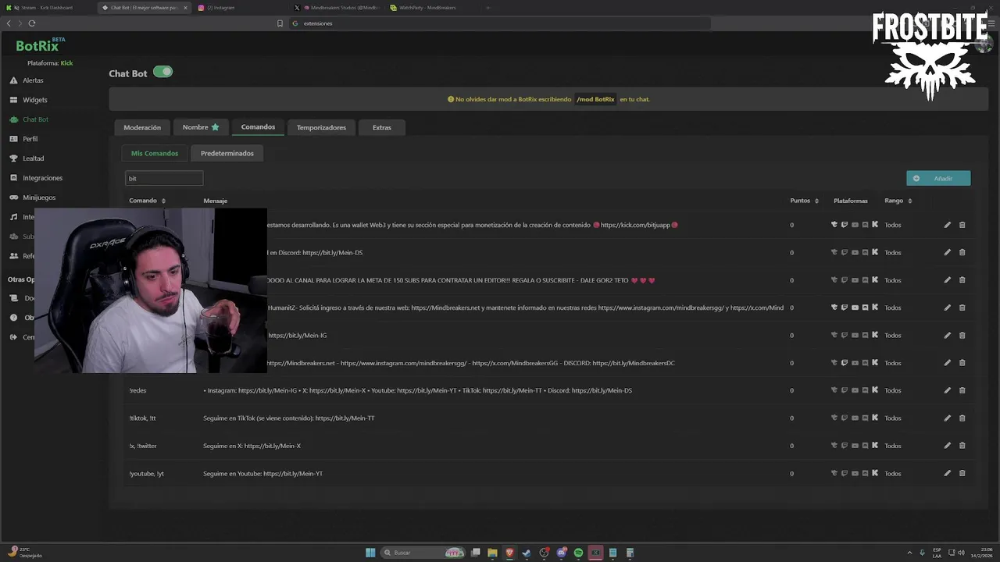
Task: Click the command search field containing "bit"
Action: [164, 179]
